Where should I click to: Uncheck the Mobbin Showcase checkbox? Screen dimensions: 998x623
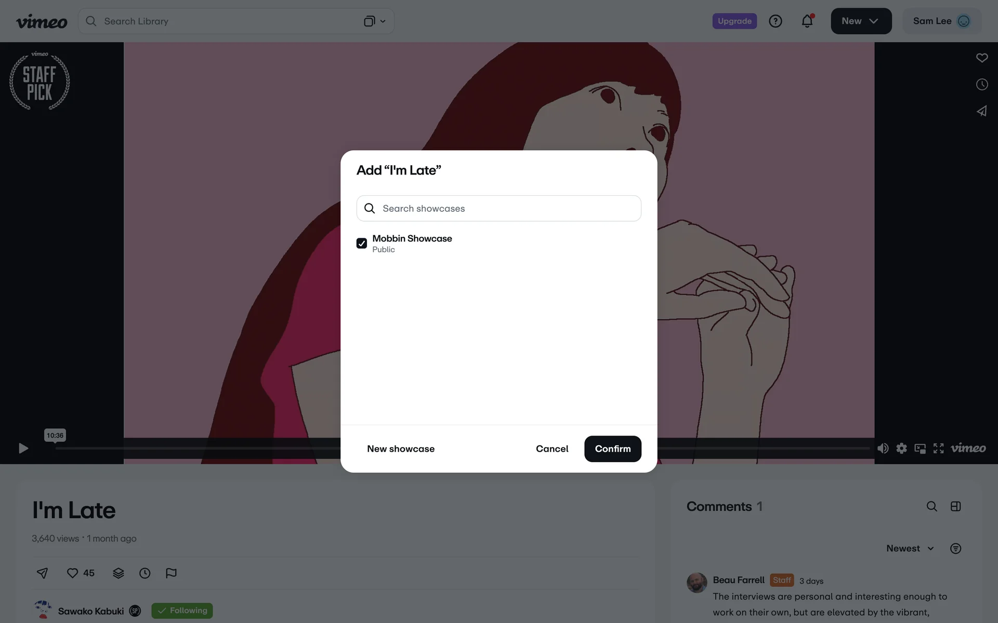coord(362,243)
